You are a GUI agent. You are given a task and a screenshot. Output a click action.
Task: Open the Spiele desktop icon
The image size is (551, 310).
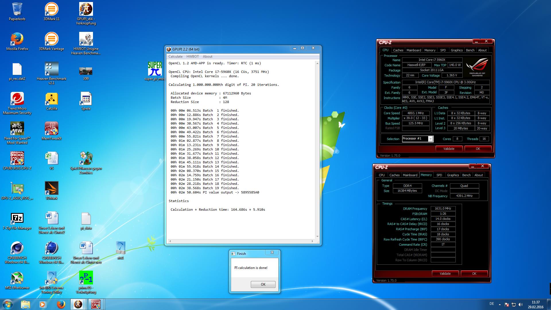(x=86, y=101)
